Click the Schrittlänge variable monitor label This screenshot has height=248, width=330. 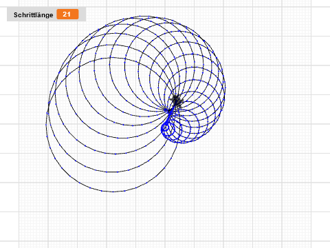(34, 15)
